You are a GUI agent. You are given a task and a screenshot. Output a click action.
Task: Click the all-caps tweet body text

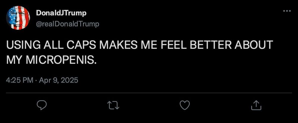pos(139,53)
